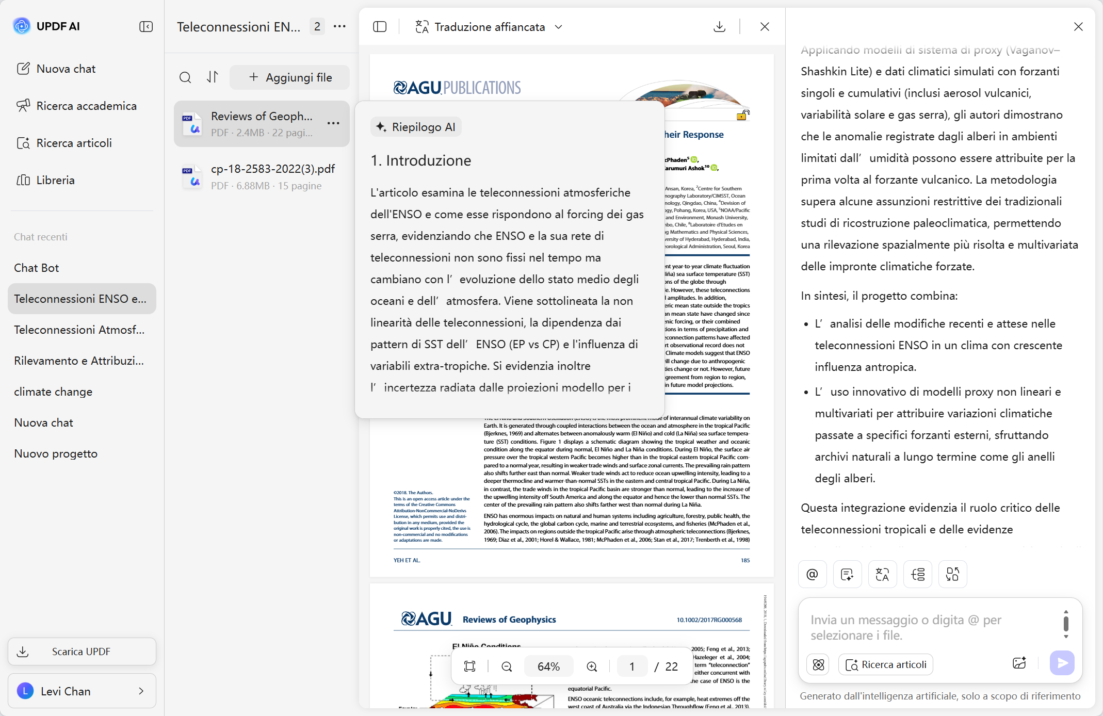
Task: Click the UPDF AI logo icon
Action: click(22, 26)
